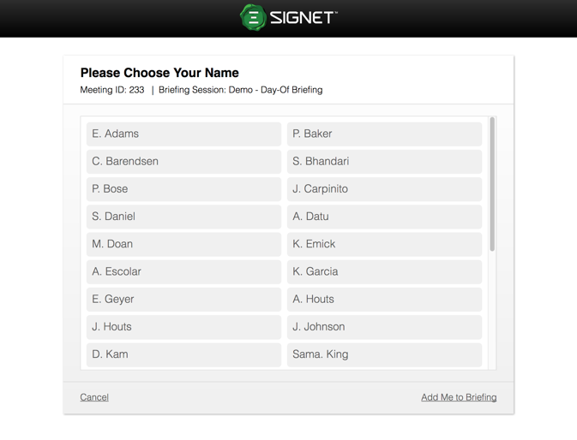The image size is (577, 440).
Task: Pick S. Bhandari from the names
Action: point(384,161)
